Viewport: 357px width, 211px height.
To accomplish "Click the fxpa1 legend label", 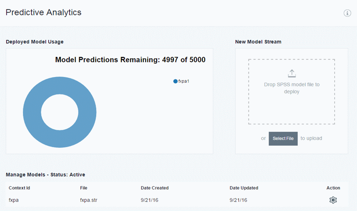I will click(x=184, y=81).
